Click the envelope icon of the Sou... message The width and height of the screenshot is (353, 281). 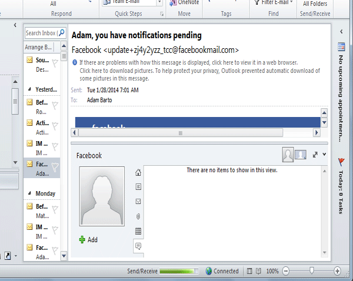[29, 60]
